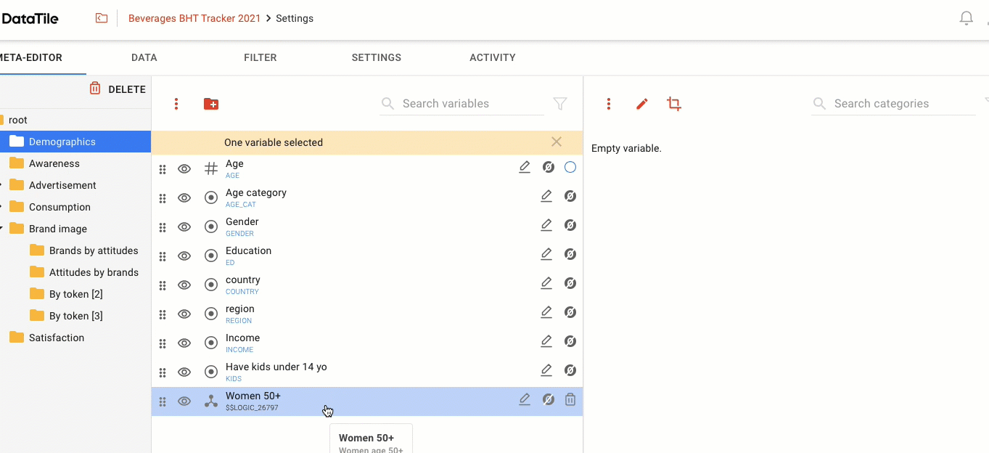Click the add new folder icon

point(211,105)
